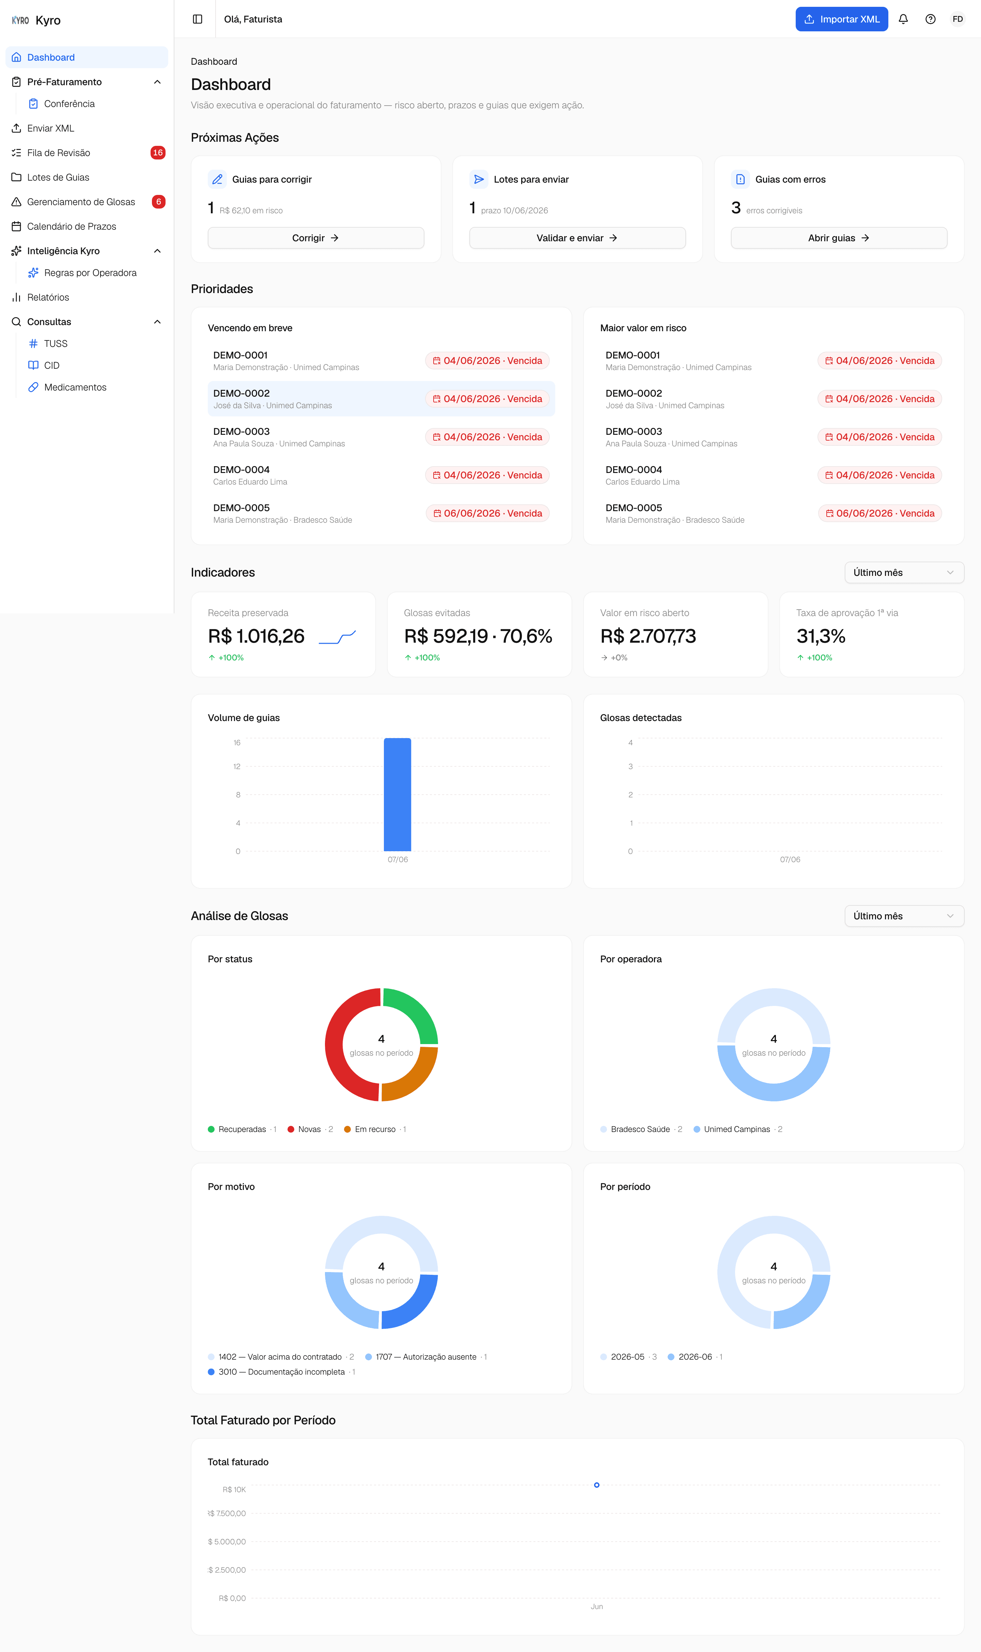Open Calendário de Prazos menu item
981x1652 pixels.
pos(87,226)
